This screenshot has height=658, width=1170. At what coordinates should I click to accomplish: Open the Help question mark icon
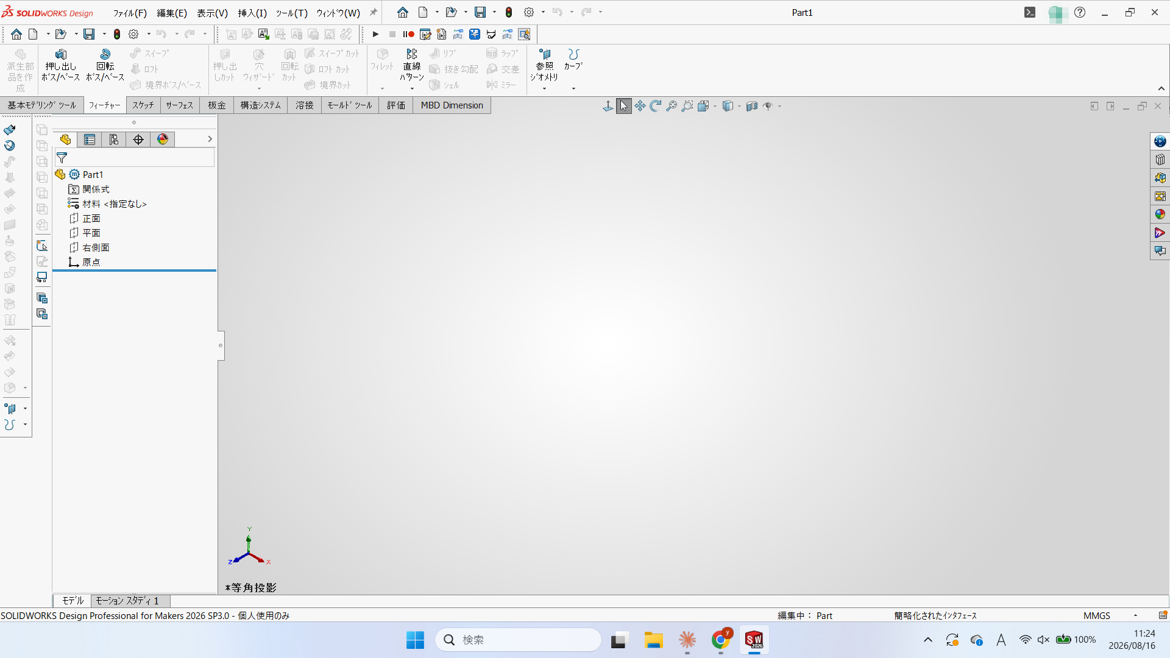click(1080, 12)
